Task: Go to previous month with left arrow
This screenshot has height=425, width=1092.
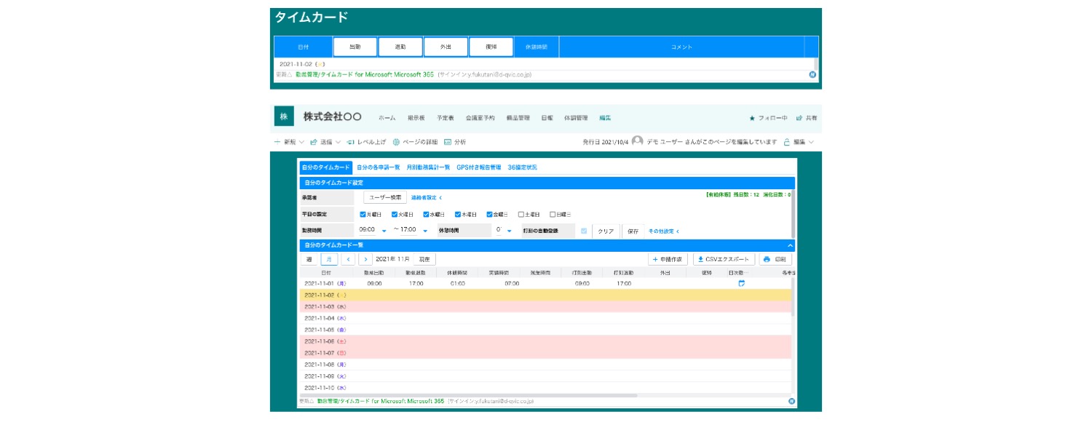Action: (349, 259)
